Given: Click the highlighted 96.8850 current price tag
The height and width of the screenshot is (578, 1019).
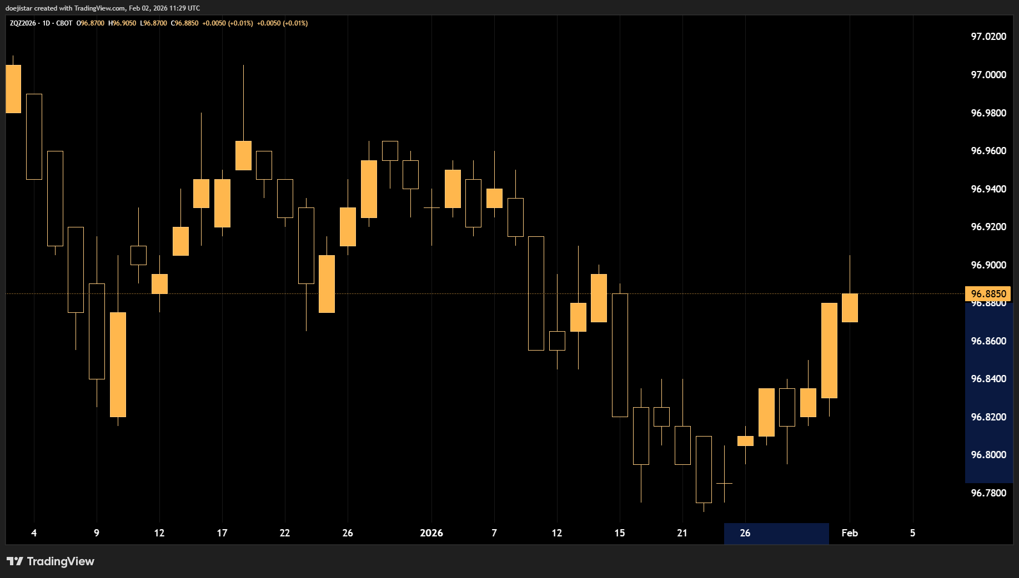Looking at the screenshot, I should click(988, 293).
